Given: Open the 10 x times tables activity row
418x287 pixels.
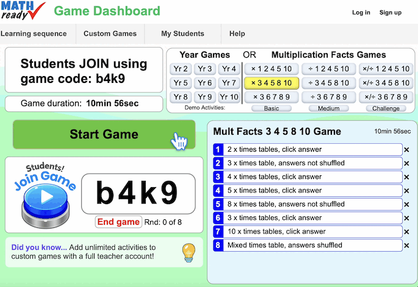Looking at the screenshot, I should [314, 232].
